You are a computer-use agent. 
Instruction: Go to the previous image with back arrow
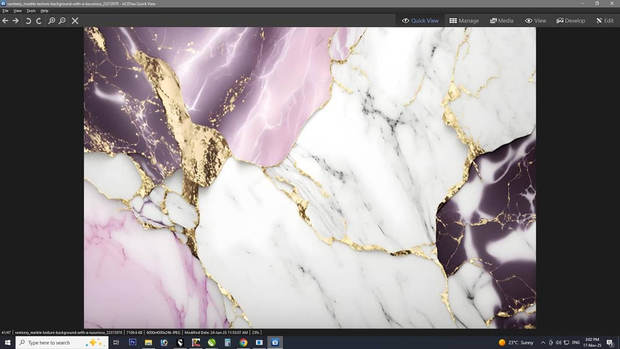pyautogui.click(x=5, y=20)
